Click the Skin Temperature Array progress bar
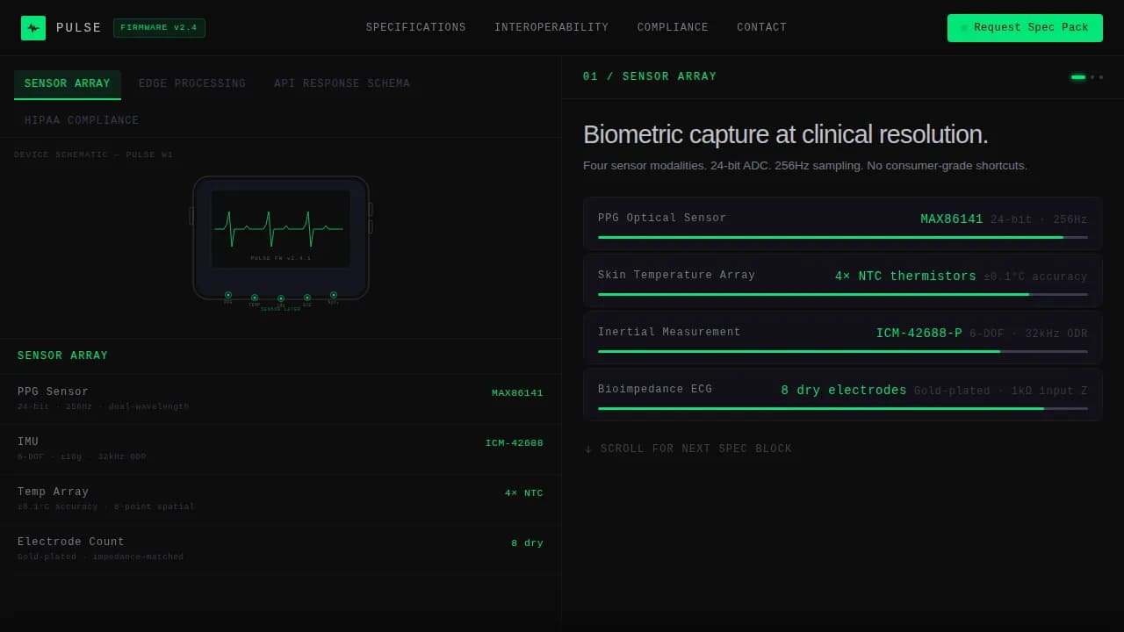Image resolution: width=1124 pixels, height=632 pixels. click(x=843, y=294)
